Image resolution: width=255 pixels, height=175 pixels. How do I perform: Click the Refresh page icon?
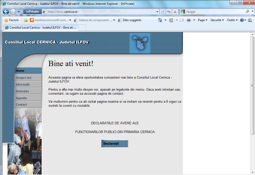(169, 12)
